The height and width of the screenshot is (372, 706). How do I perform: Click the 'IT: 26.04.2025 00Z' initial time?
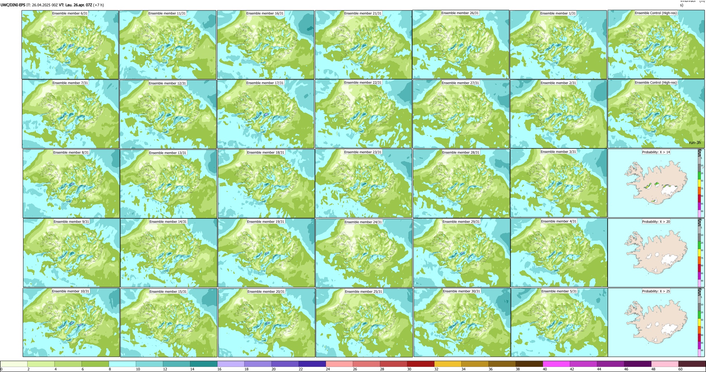[x=42, y=5]
